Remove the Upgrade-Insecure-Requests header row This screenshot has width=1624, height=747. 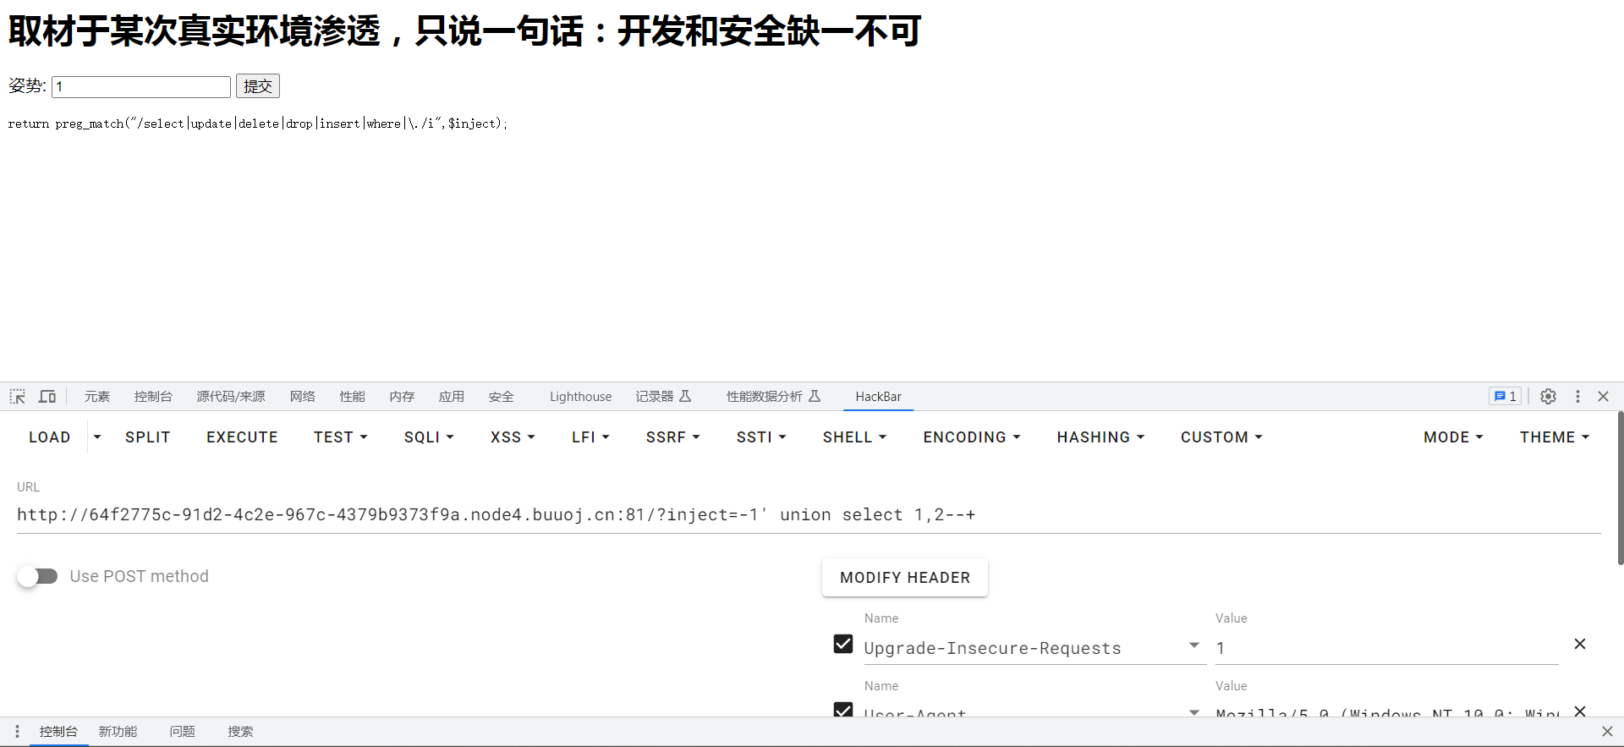[x=1579, y=644]
